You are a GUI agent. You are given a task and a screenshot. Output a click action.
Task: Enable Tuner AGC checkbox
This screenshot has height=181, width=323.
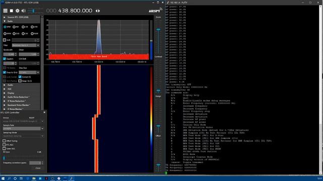[4, 148]
